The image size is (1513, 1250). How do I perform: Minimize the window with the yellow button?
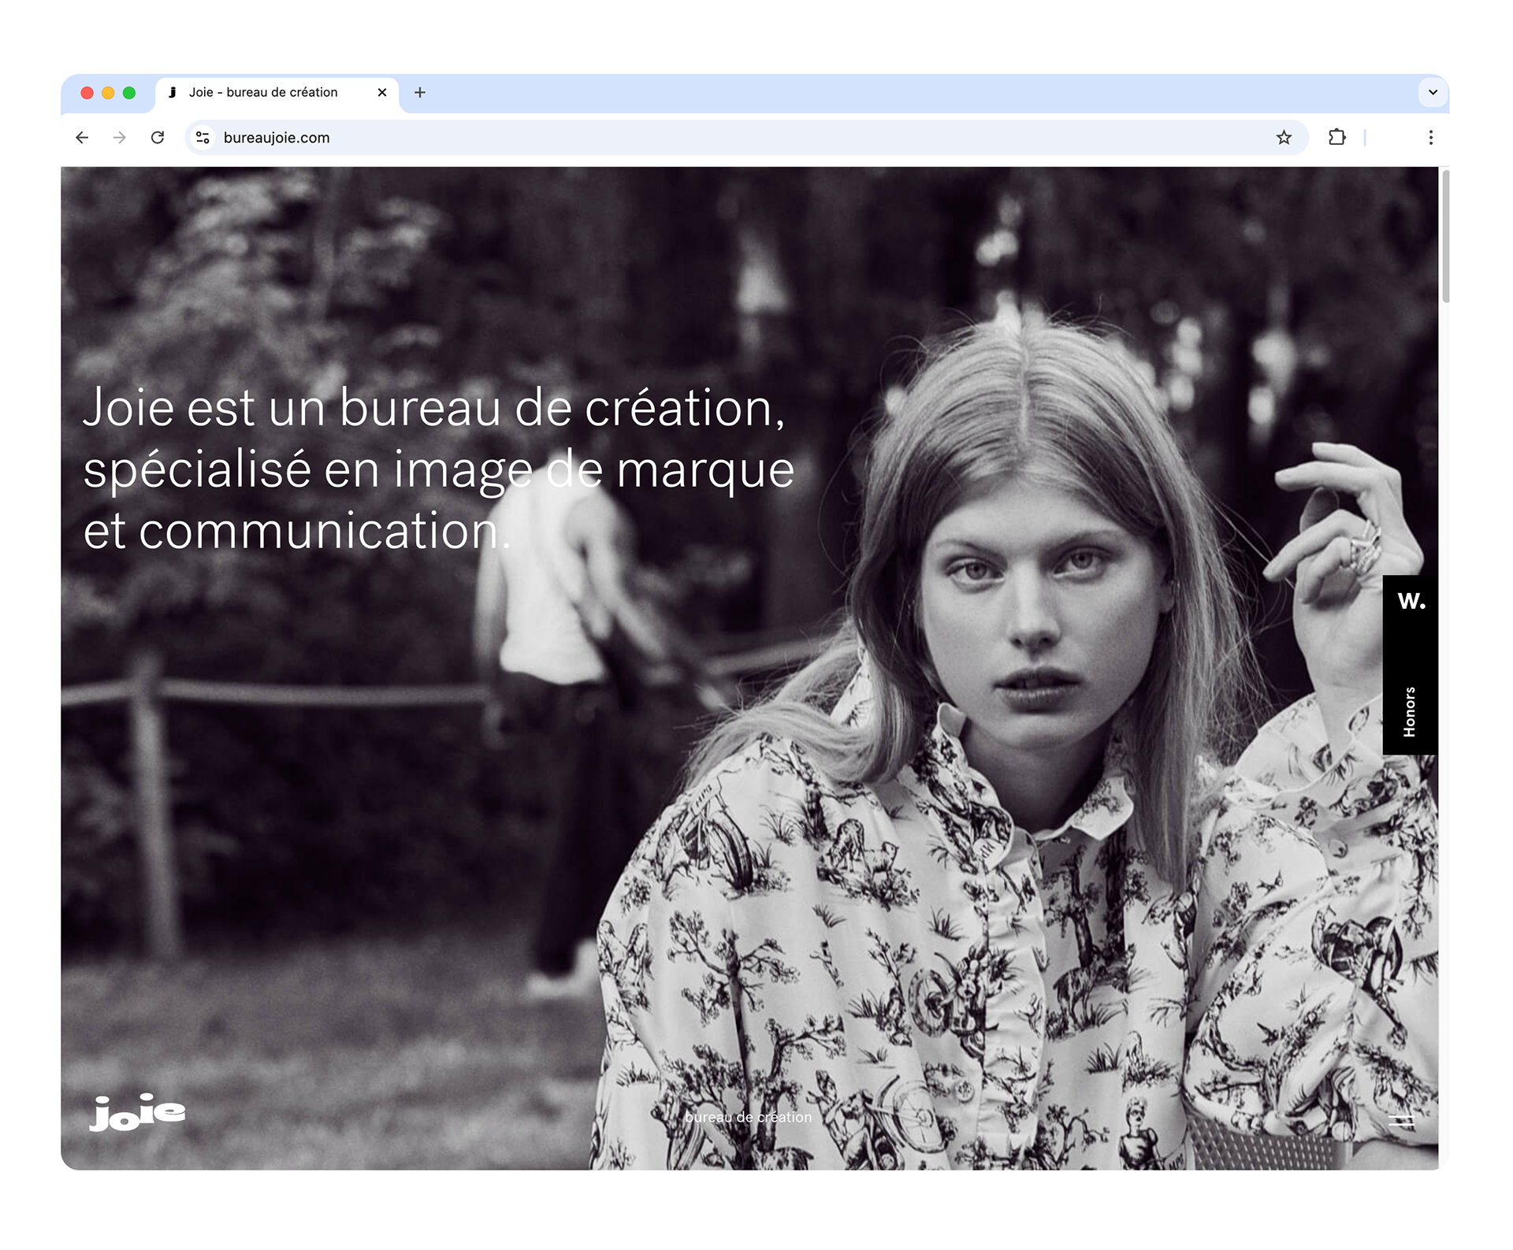click(108, 93)
